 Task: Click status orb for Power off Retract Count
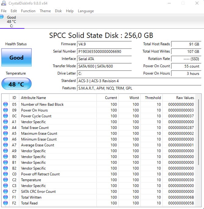[5, 174]
